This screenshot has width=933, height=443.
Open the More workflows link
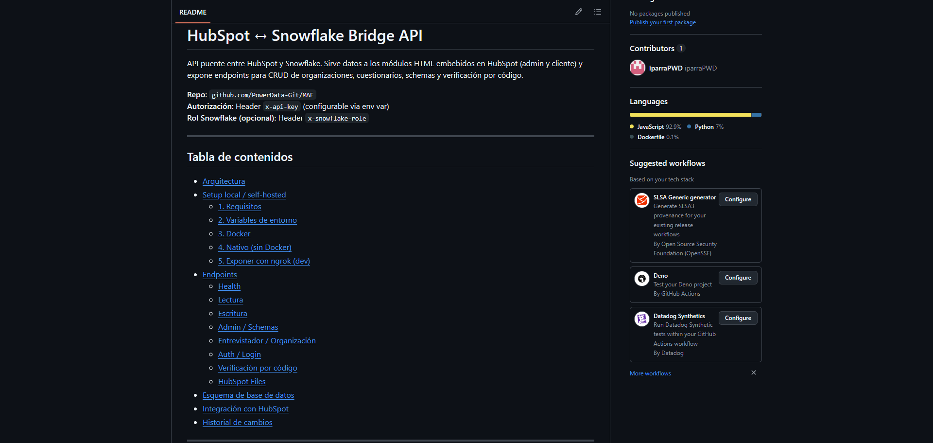650,373
